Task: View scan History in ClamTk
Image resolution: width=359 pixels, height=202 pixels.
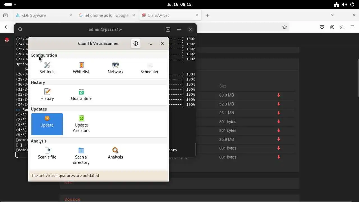Action: coord(47,95)
